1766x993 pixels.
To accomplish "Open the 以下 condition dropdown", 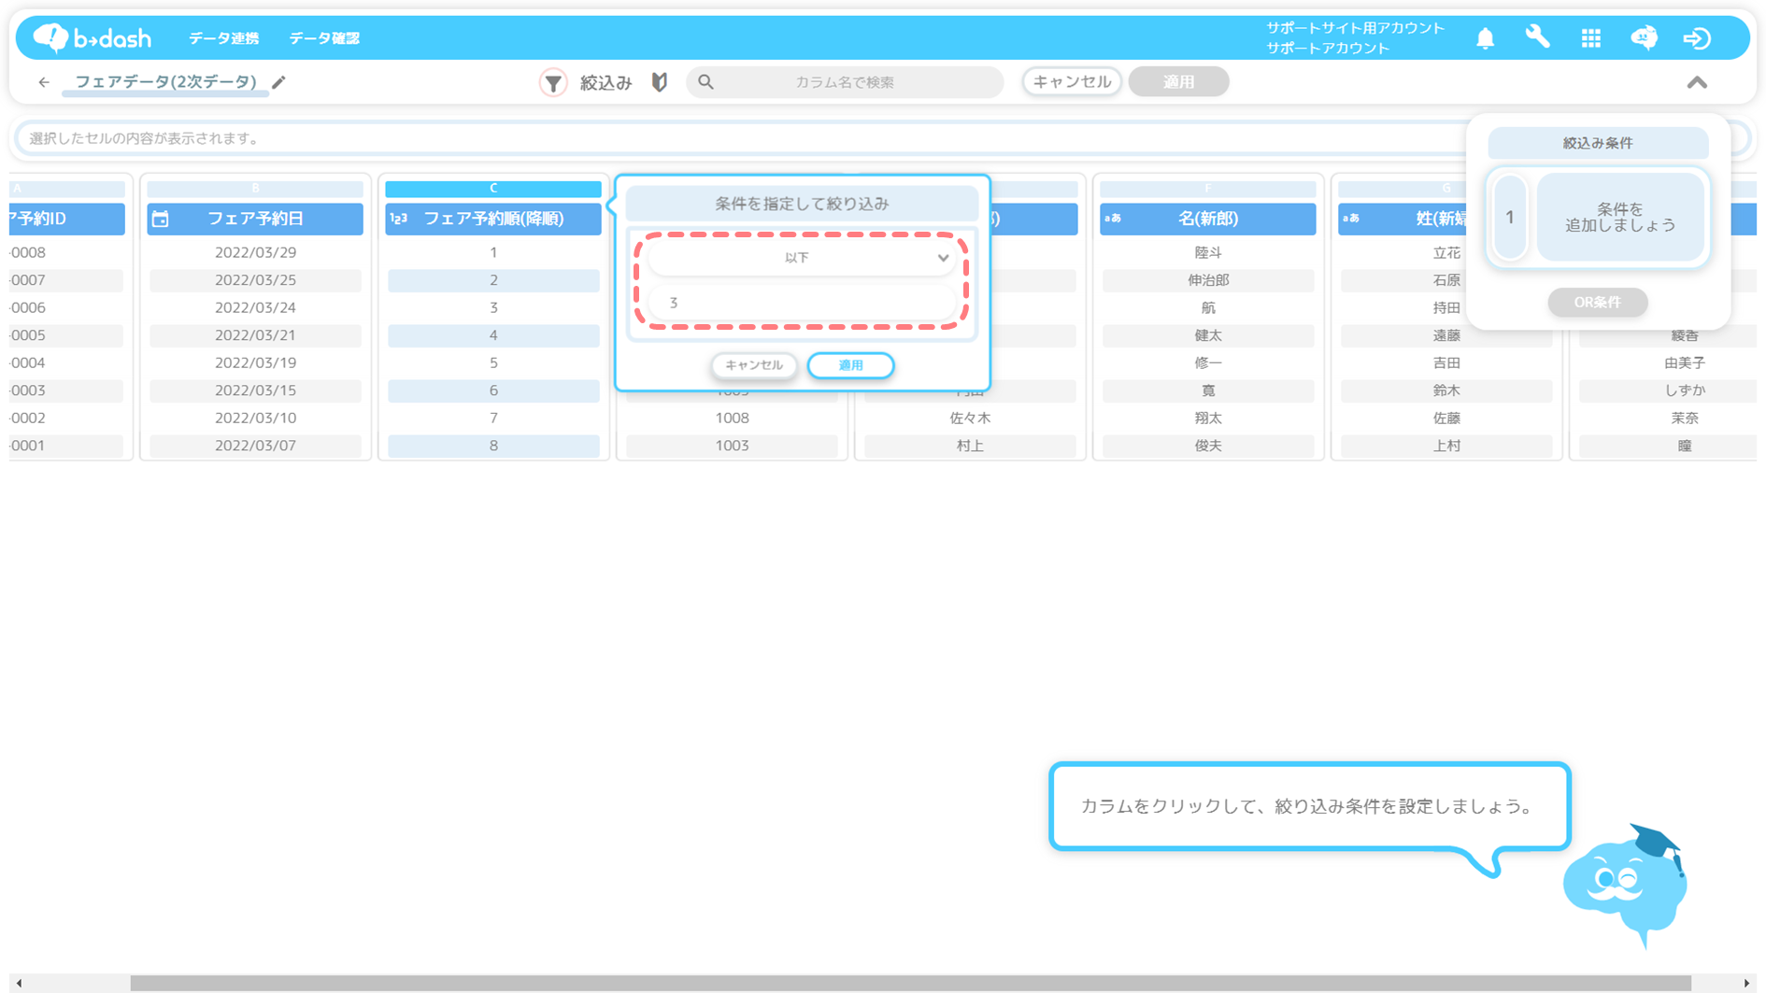I will pyautogui.click(x=802, y=258).
